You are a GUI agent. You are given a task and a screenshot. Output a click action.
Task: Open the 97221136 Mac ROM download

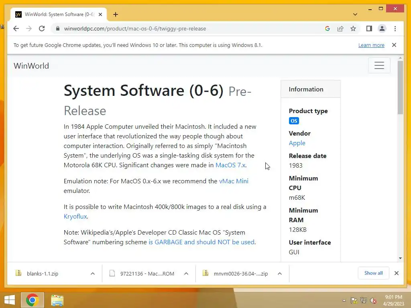(147, 274)
